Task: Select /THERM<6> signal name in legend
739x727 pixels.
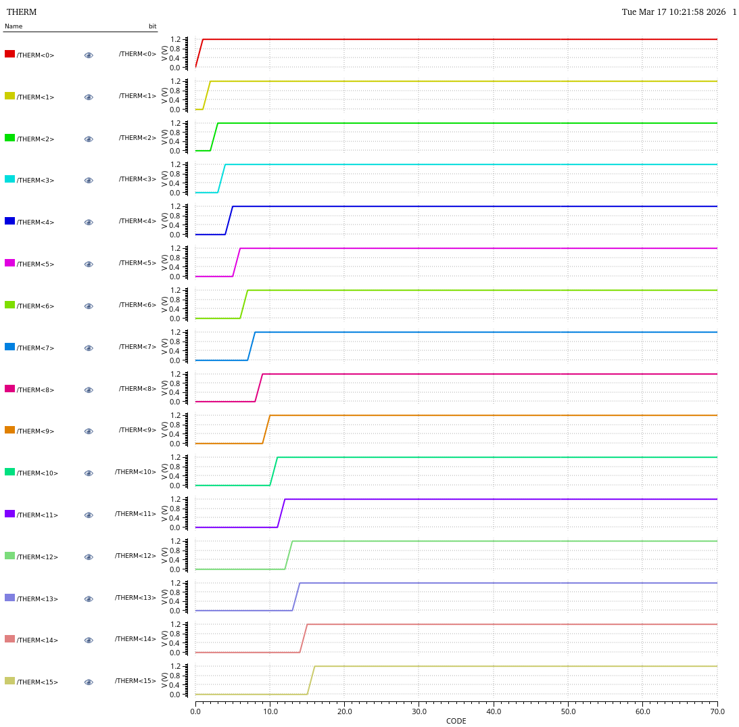Action: point(35,306)
